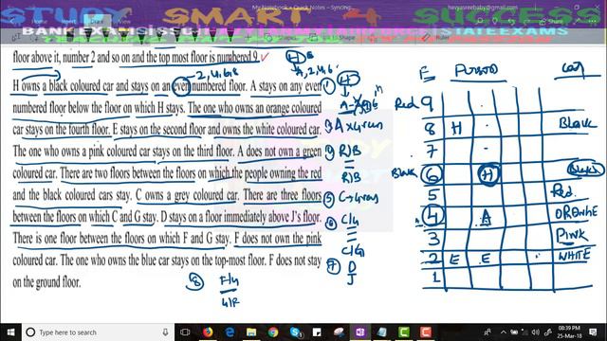Viewport: 607px width, 341px height.
Task: Switch to OneNote taskbar icon
Action: pos(360,332)
